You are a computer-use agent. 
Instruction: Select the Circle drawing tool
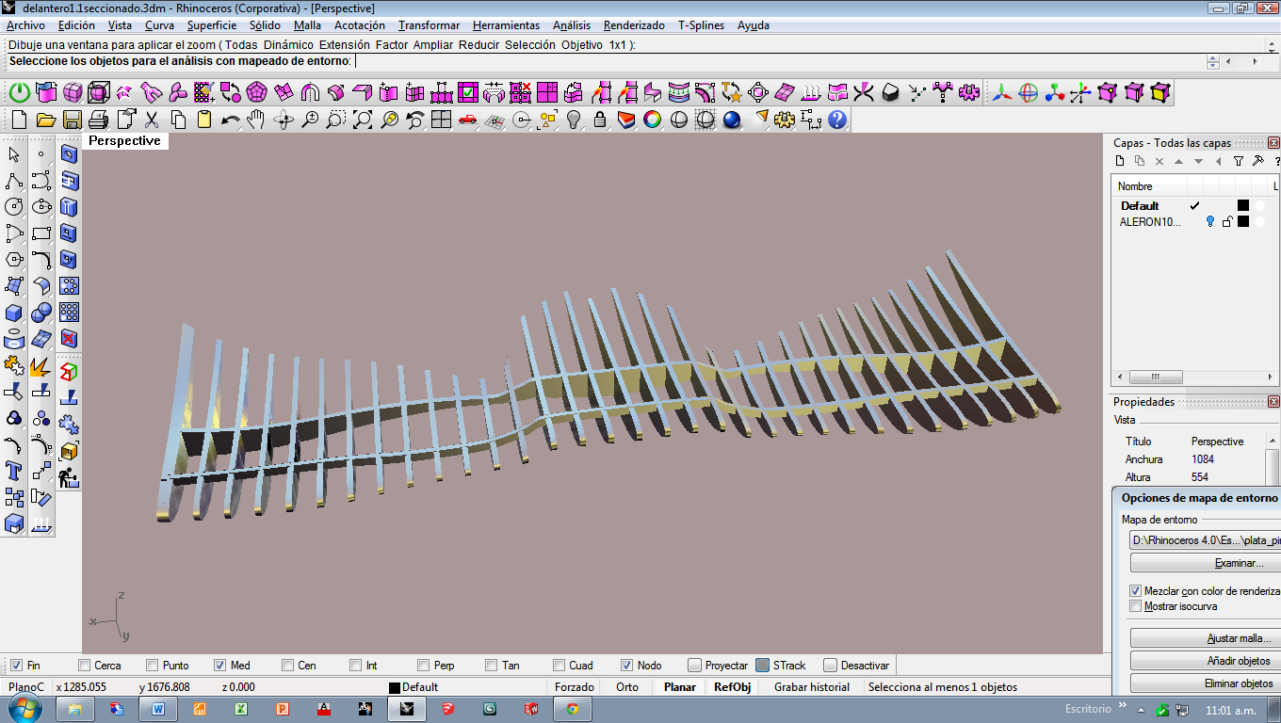14,207
